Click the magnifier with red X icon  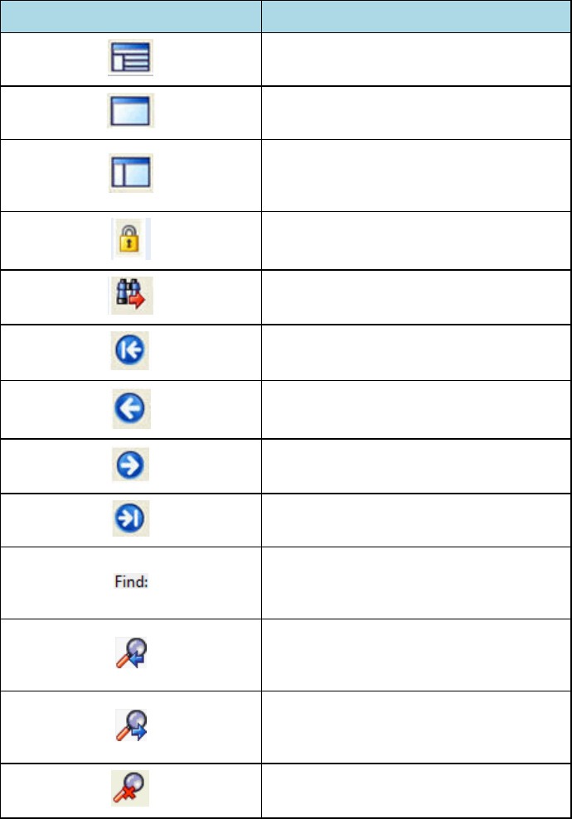coord(131,792)
